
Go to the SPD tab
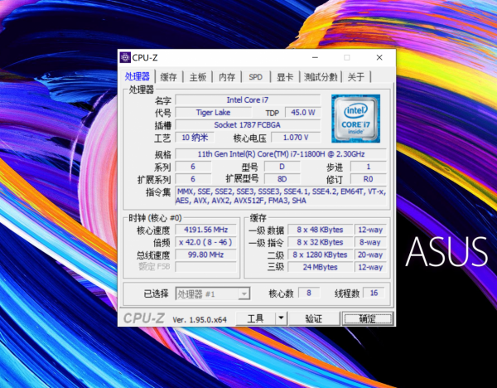[x=255, y=77]
